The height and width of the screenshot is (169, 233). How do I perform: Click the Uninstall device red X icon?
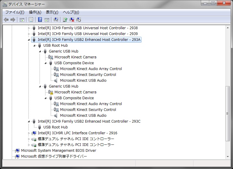pyautogui.click(x=72, y=20)
